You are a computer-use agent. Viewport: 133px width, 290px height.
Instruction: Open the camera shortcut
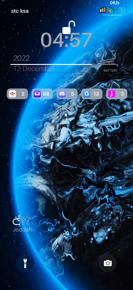[x=108, y=263]
